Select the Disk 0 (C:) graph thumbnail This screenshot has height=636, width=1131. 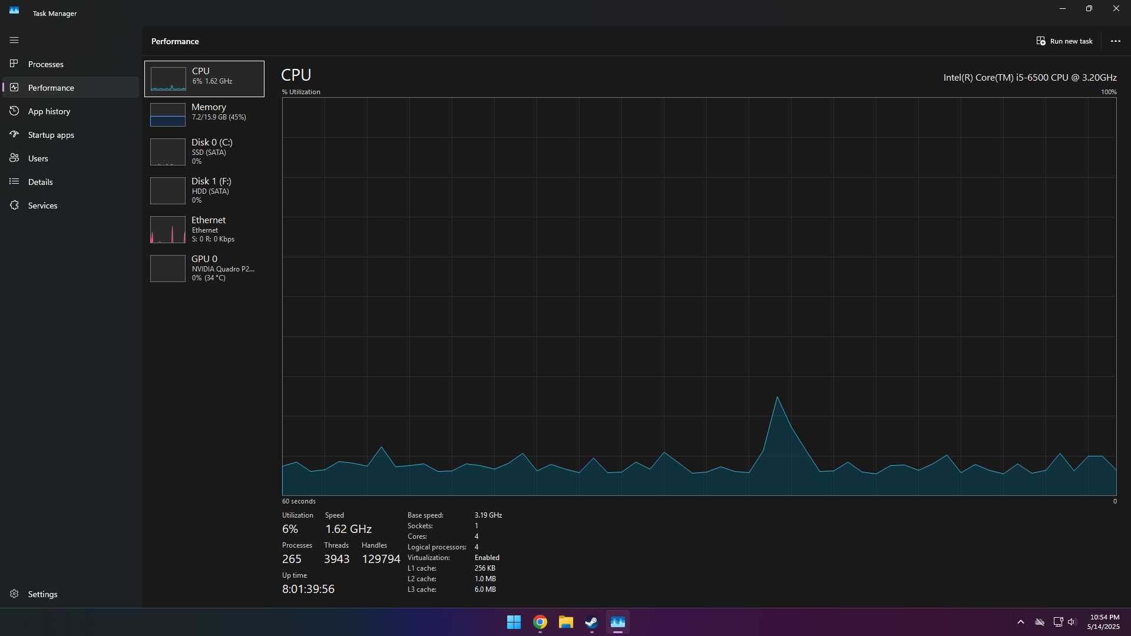pyautogui.click(x=168, y=152)
